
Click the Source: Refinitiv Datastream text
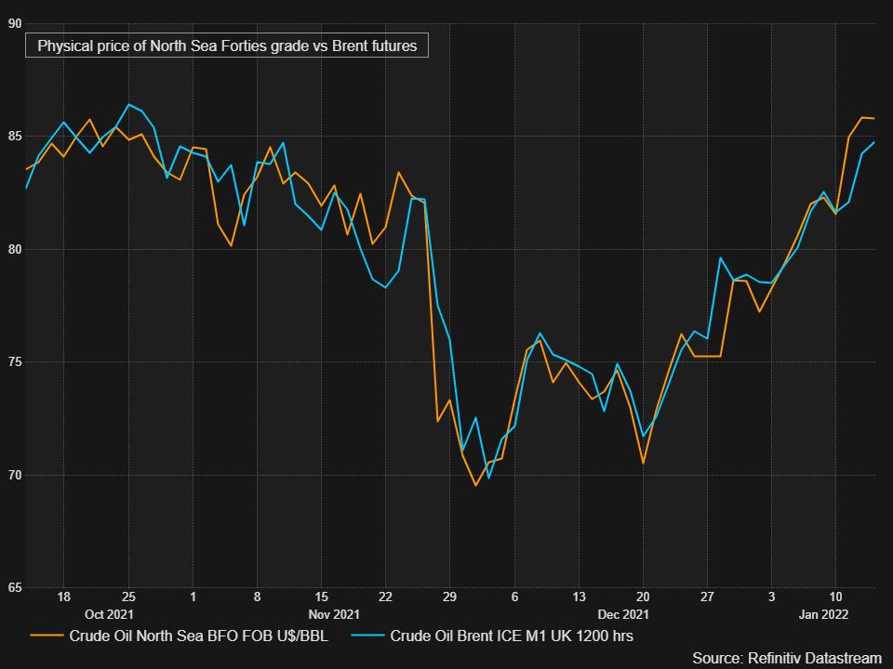[x=786, y=658]
